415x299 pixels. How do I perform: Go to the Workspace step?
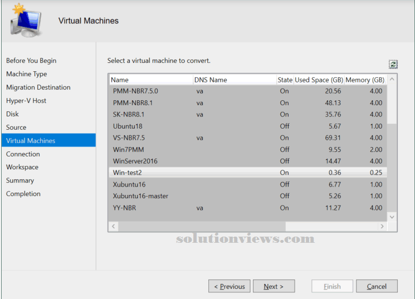tap(22, 167)
